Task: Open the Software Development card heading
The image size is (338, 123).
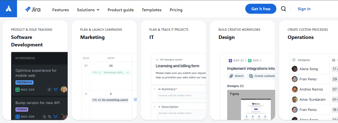Action: [x=27, y=41]
